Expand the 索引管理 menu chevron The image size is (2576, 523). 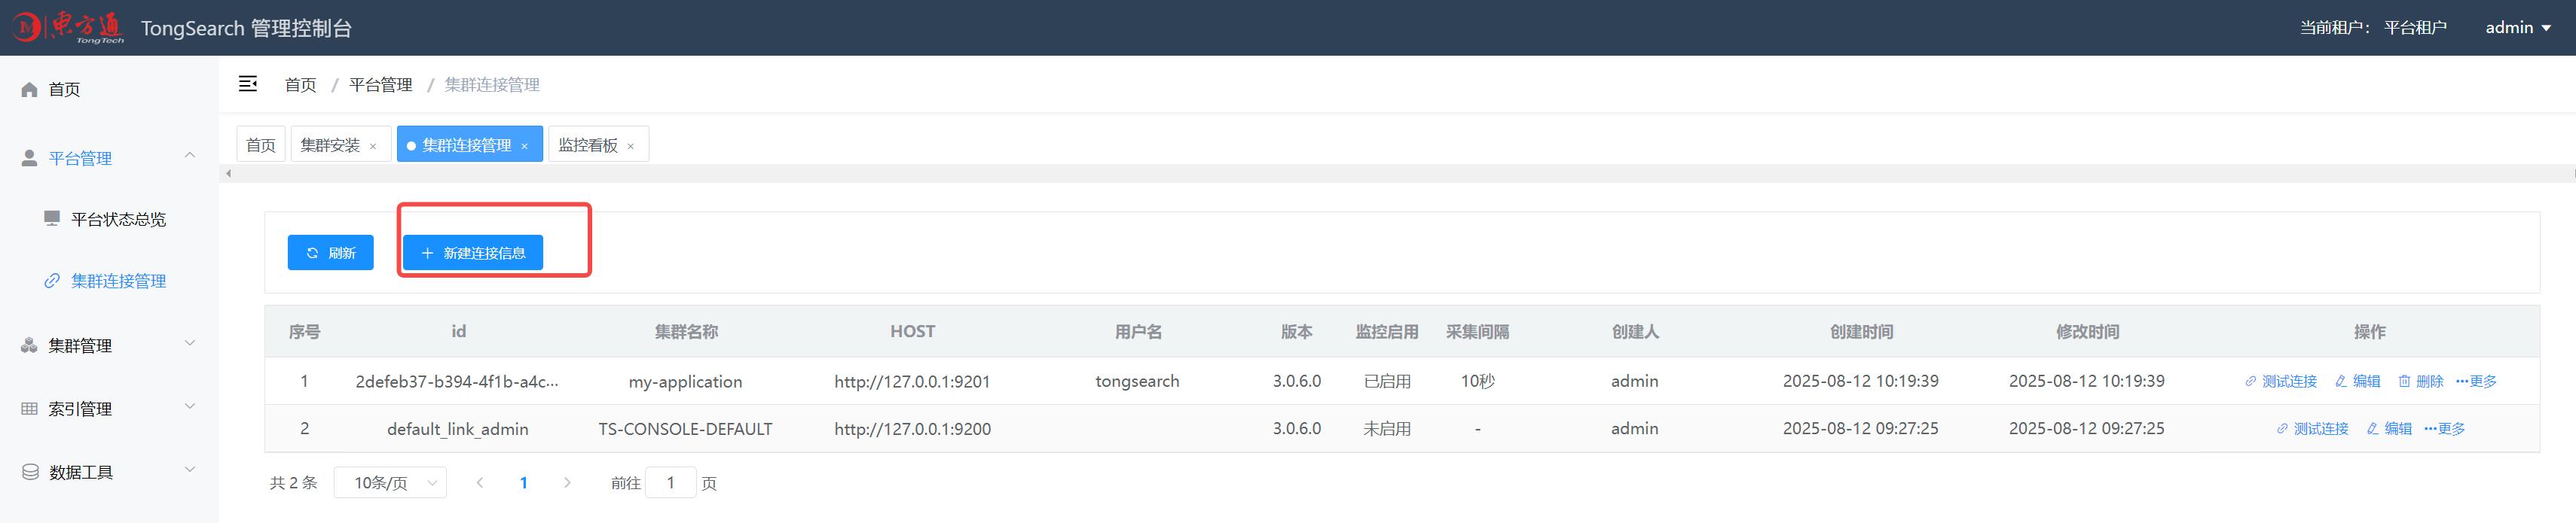pos(190,406)
